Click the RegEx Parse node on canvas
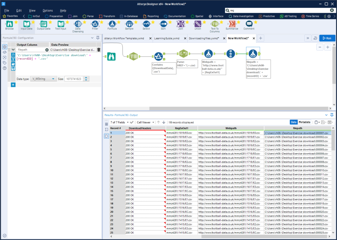This screenshot has width=337, height=240. pos(183,54)
